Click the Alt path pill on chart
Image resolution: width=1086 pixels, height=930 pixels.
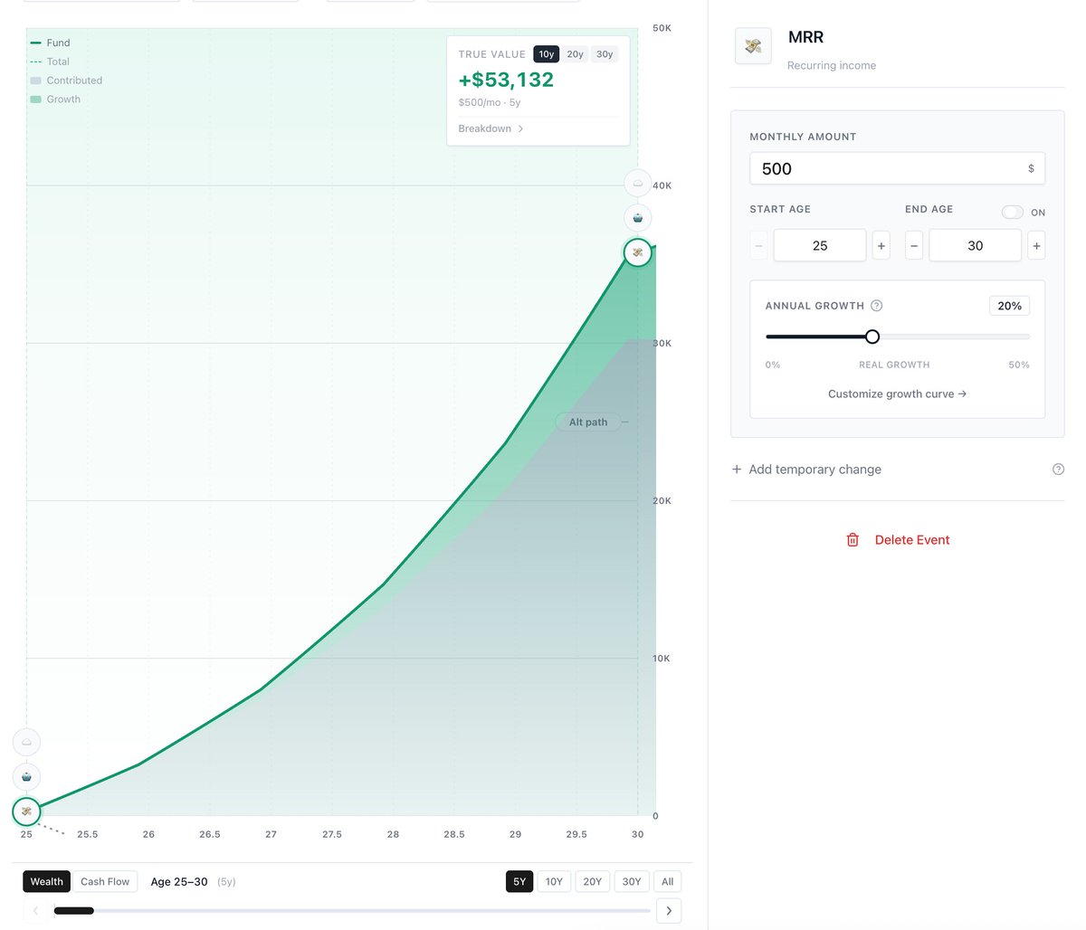[588, 422]
